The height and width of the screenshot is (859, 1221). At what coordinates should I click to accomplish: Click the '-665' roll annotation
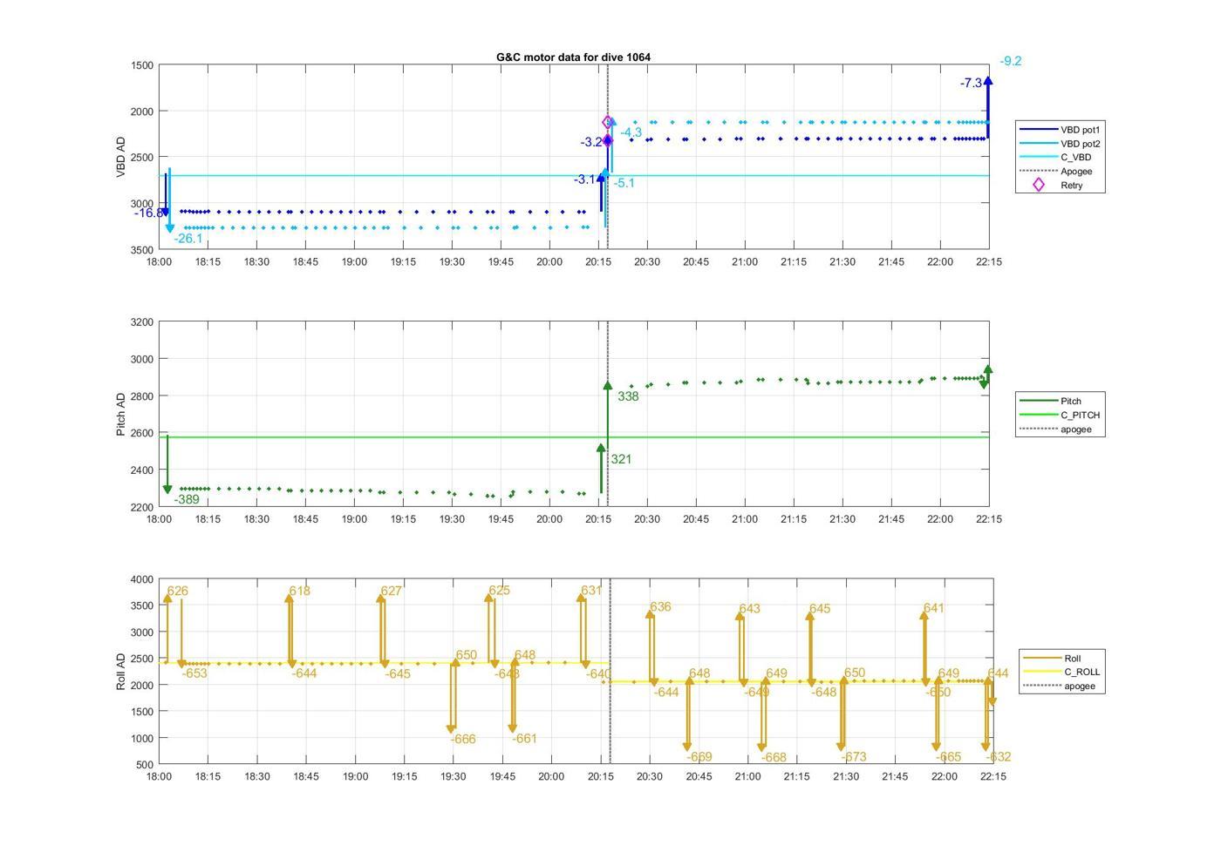[x=948, y=757]
